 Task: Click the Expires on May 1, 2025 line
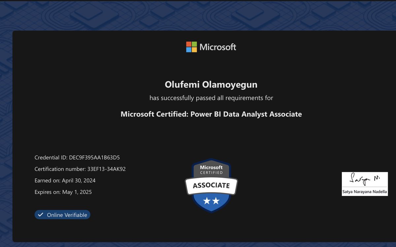coord(63,192)
